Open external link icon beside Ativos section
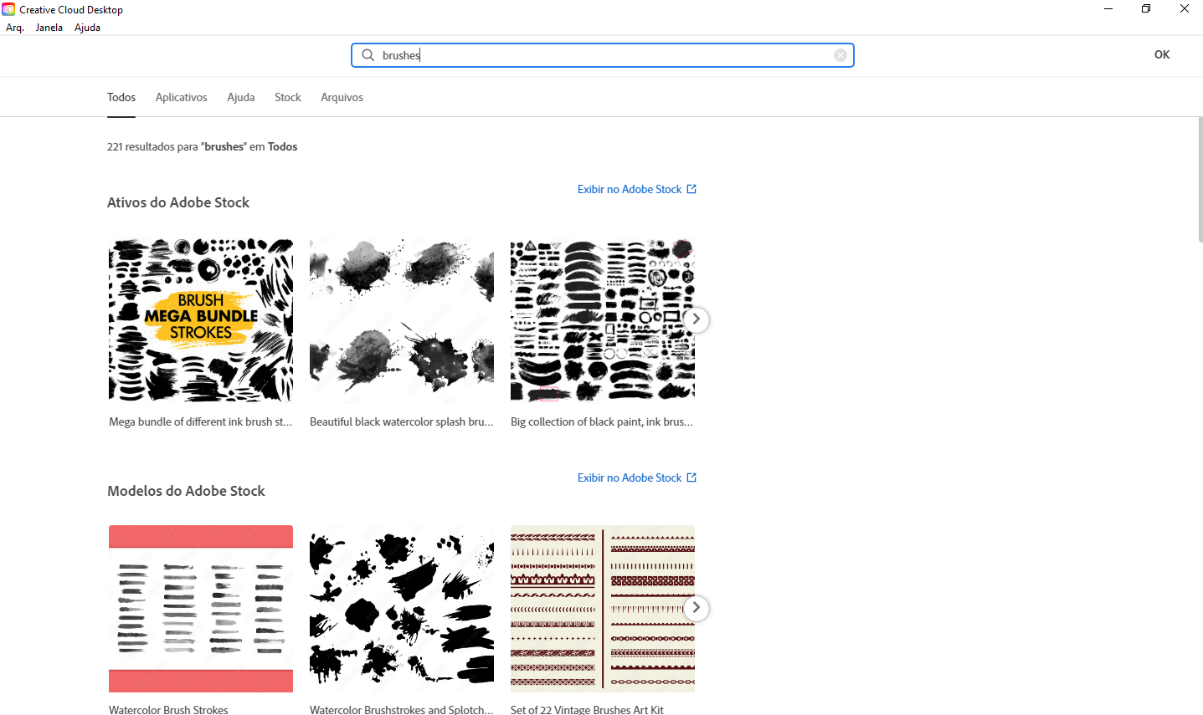The width and height of the screenshot is (1203, 715). point(691,189)
